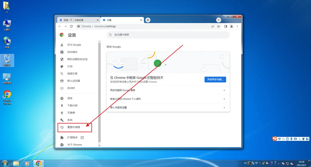
Task: Select the 控制面板 desktop icon
Action: coord(7,78)
